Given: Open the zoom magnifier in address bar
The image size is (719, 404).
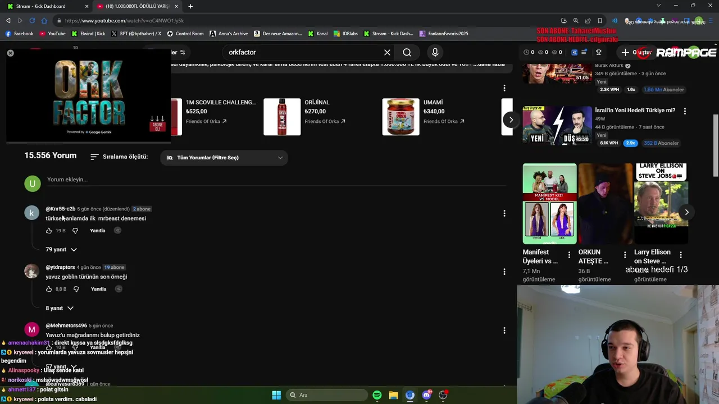Looking at the screenshot, I should click(x=576, y=21).
